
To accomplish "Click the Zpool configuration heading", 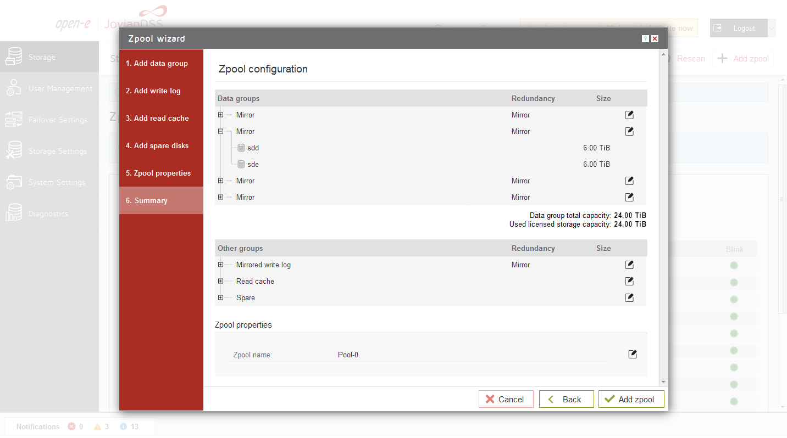I will 263,69.
